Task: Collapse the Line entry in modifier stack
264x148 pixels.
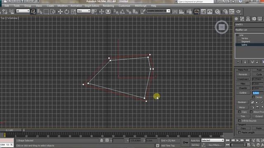Action: pyautogui.click(x=237, y=35)
